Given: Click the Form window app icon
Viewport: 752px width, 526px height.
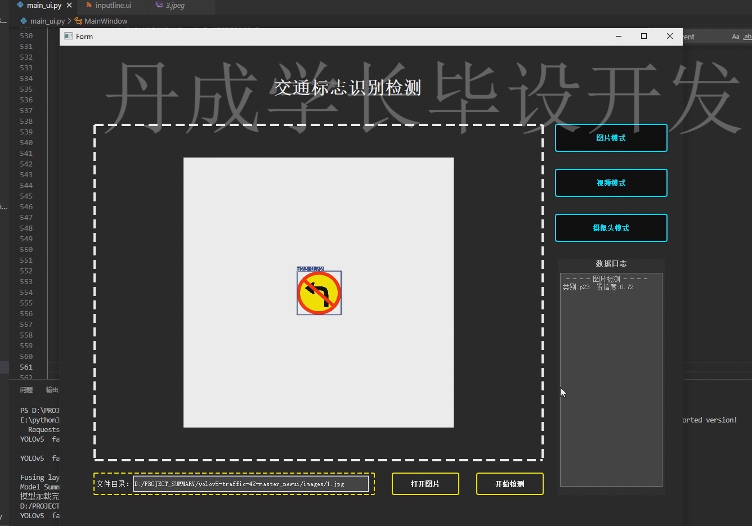Looking at the screenshot, I should pos(69,36).
